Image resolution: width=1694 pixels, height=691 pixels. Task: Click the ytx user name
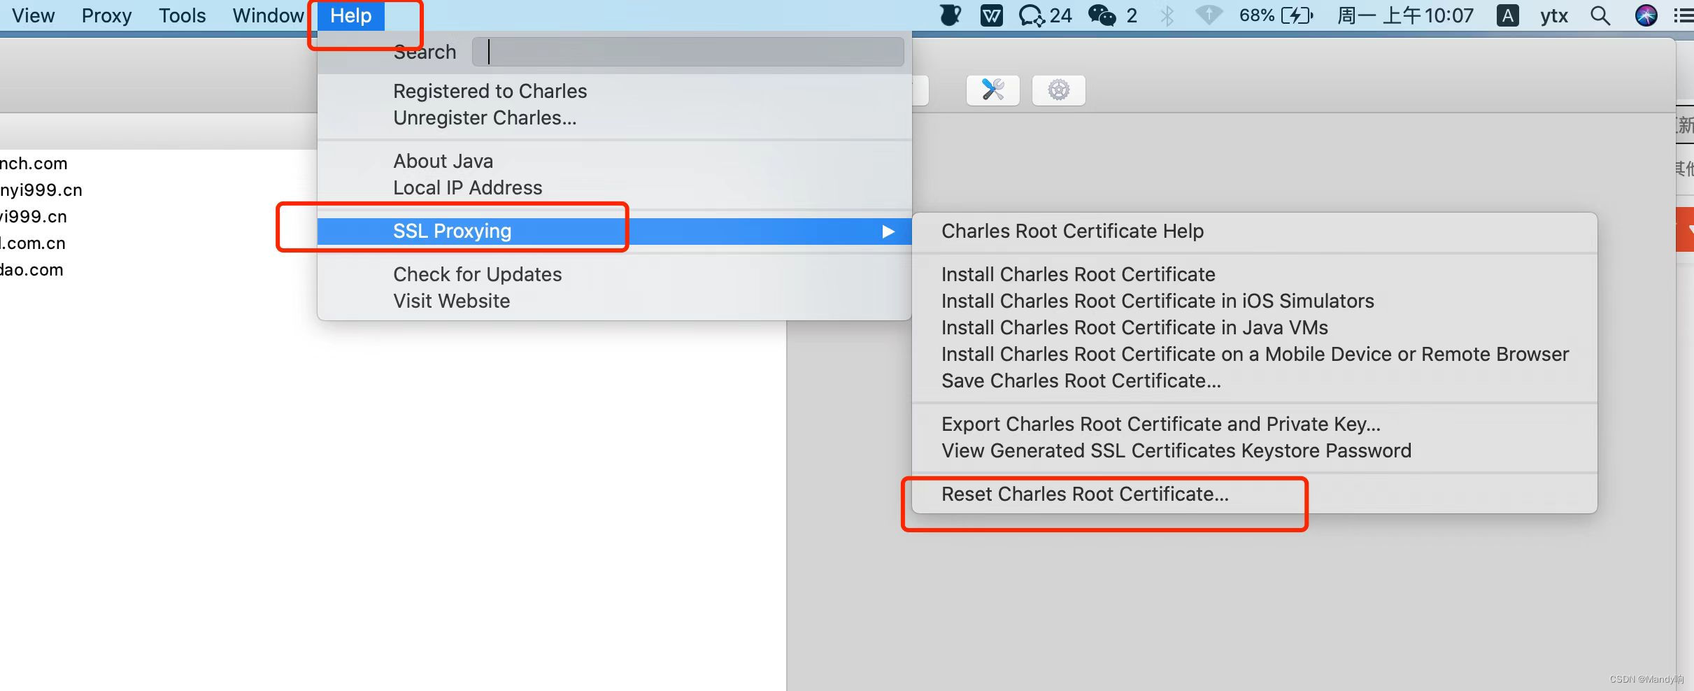point(1553,15)
